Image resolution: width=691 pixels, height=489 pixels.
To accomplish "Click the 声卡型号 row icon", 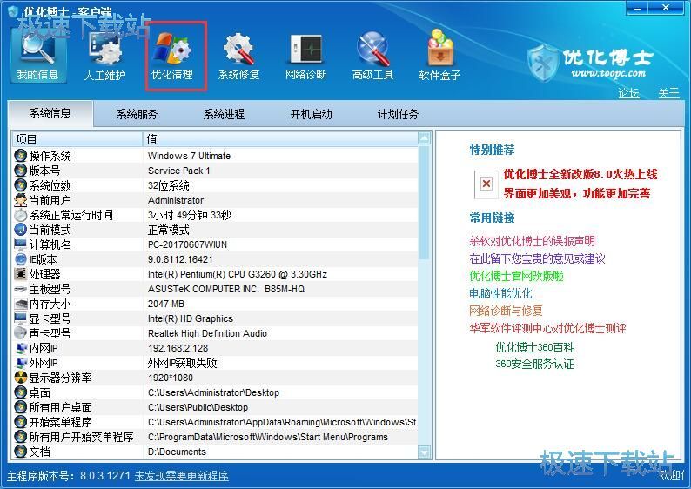I will point(21,333).
